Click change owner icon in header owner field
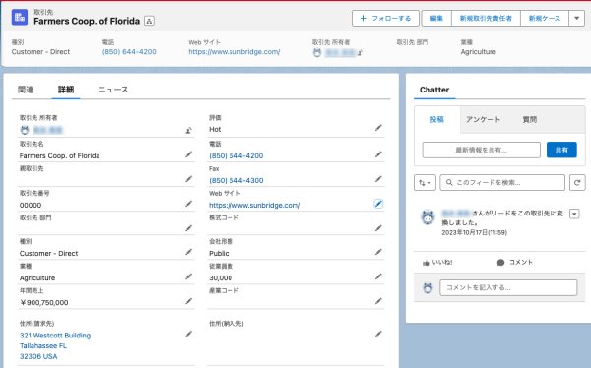 pyautogui.click(x=361, y=53)
